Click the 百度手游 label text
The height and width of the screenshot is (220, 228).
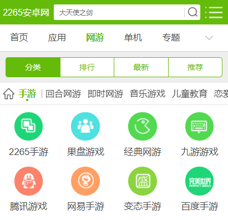[200, 206]
